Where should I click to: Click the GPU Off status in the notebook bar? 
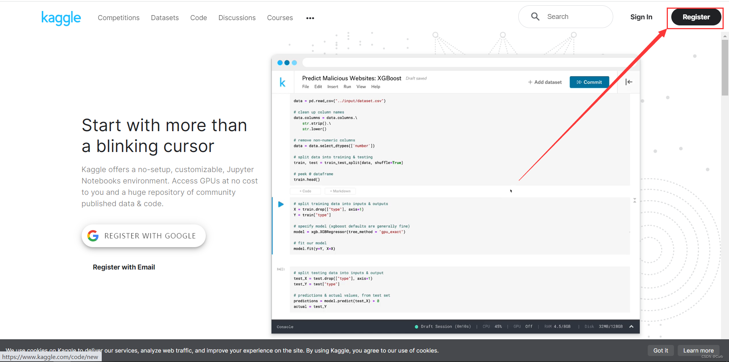(x=523, y=326)
